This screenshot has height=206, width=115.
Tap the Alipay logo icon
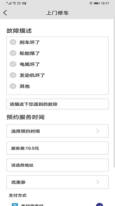point(15,204)
